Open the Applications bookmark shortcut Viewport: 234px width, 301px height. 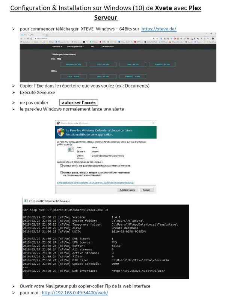[26, 42]
